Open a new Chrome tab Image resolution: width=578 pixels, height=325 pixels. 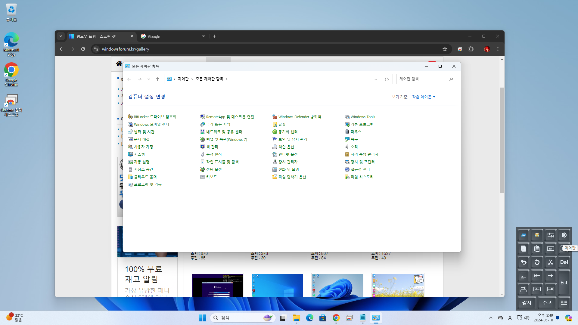[214, 36]
